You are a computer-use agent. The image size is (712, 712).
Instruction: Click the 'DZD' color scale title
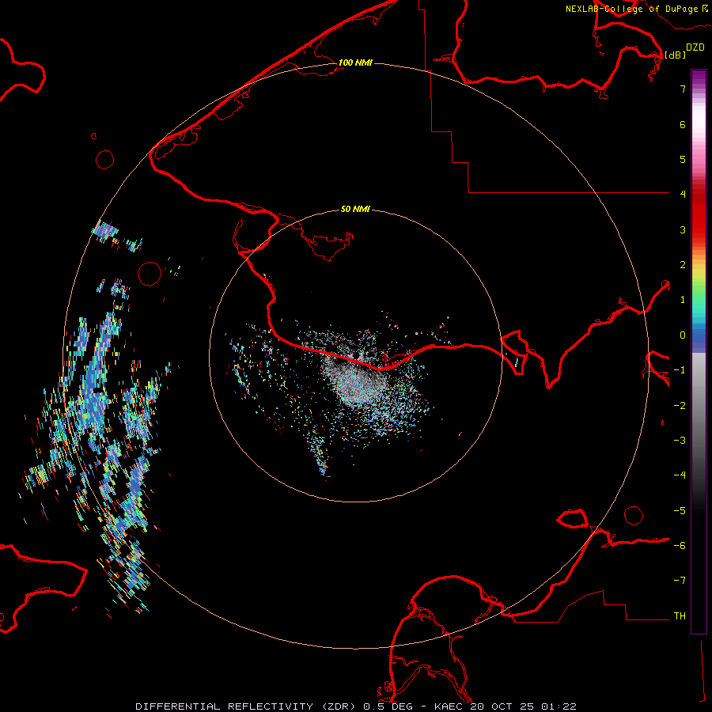(695, 47)
